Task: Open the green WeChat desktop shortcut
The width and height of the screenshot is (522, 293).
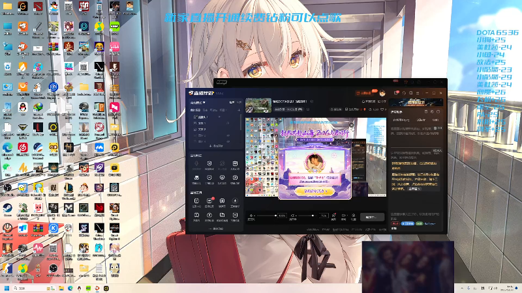Action: [7, 167]
